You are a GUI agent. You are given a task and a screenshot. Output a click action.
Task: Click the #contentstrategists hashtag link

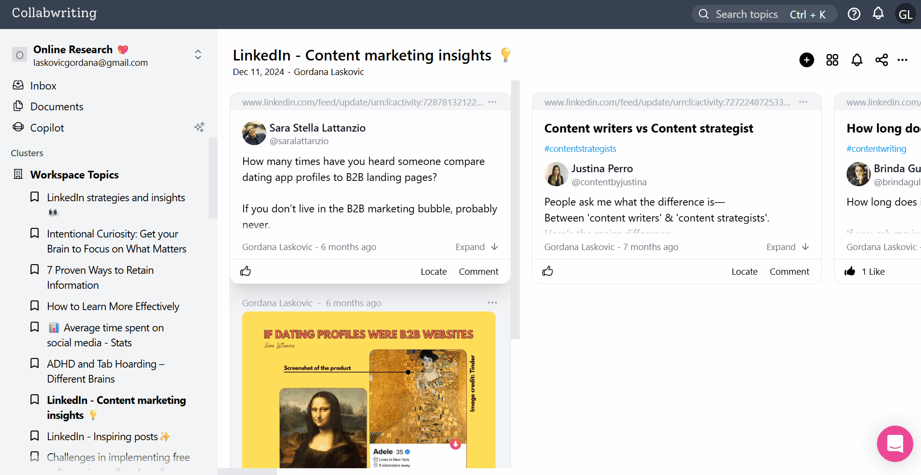tap(580, 149)
